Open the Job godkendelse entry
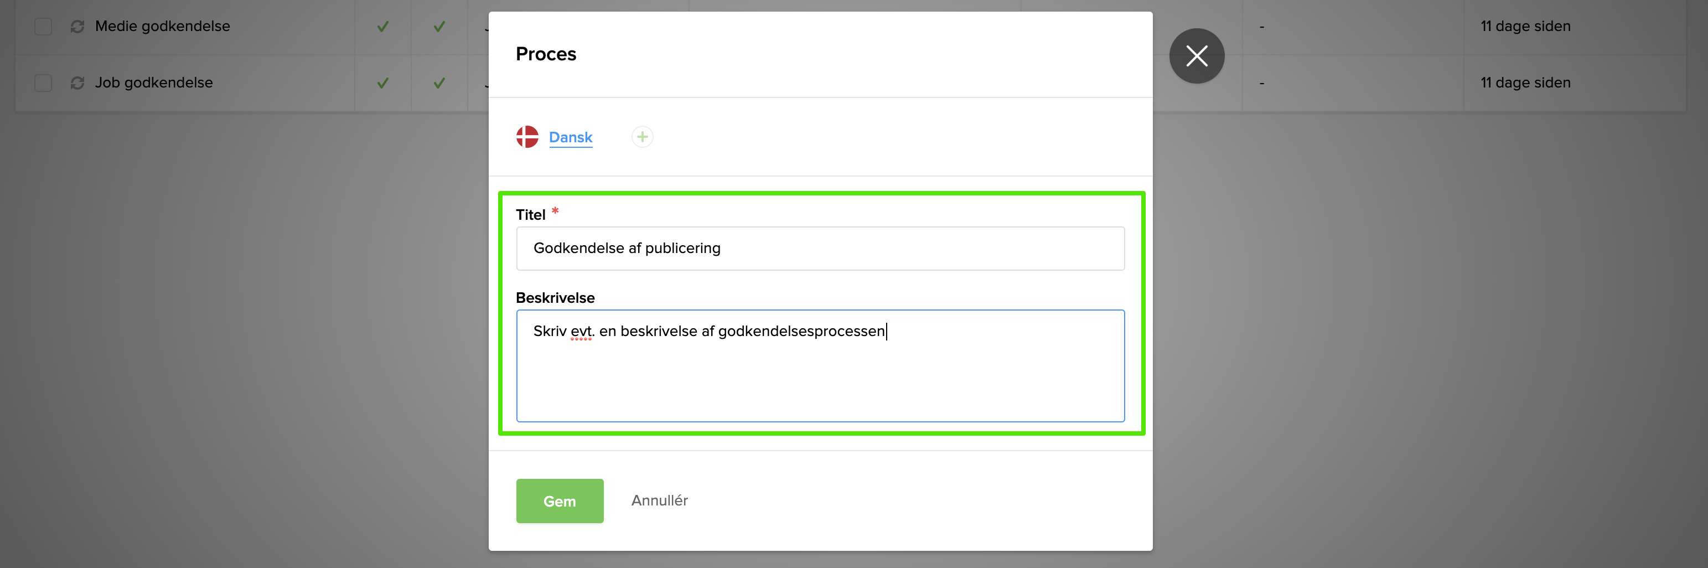The height and width of the screenshot is (568, 1708). [x=154, y=83]
